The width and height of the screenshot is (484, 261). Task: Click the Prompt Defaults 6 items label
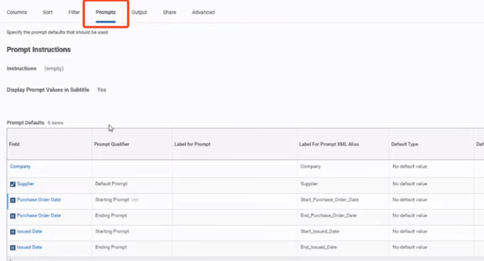pyautogui.click(x=35, y=123)
